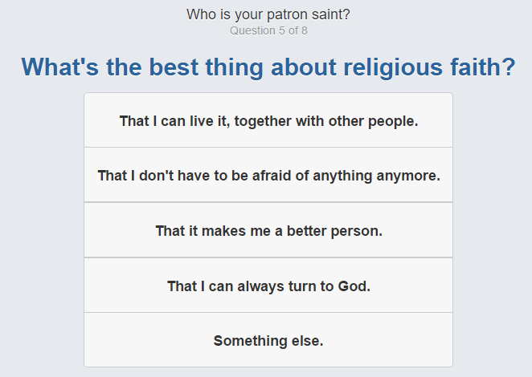Click the 'What's the best thing about religious faith?' heading

pyautogui.click(x=268, y=67)
